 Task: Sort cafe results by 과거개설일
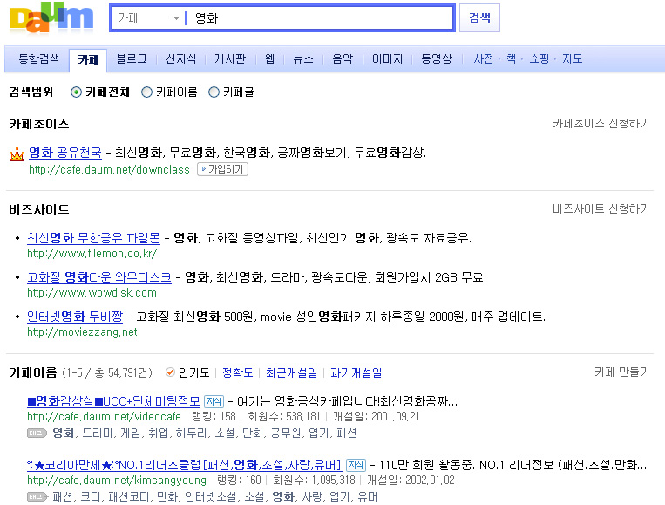[x=356, y=372]
